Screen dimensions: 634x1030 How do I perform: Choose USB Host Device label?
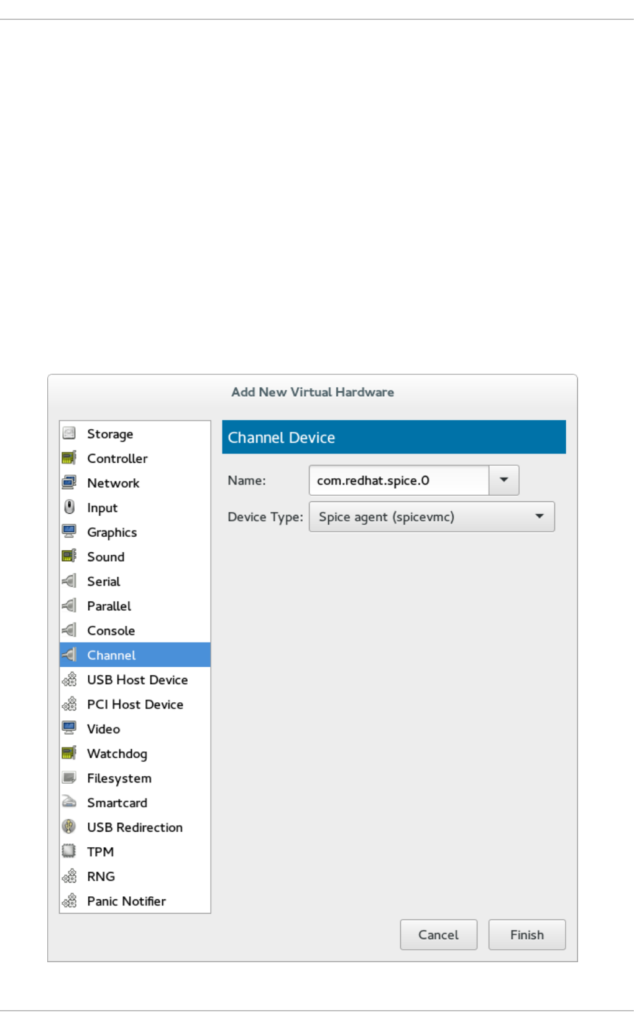(137, 679)
